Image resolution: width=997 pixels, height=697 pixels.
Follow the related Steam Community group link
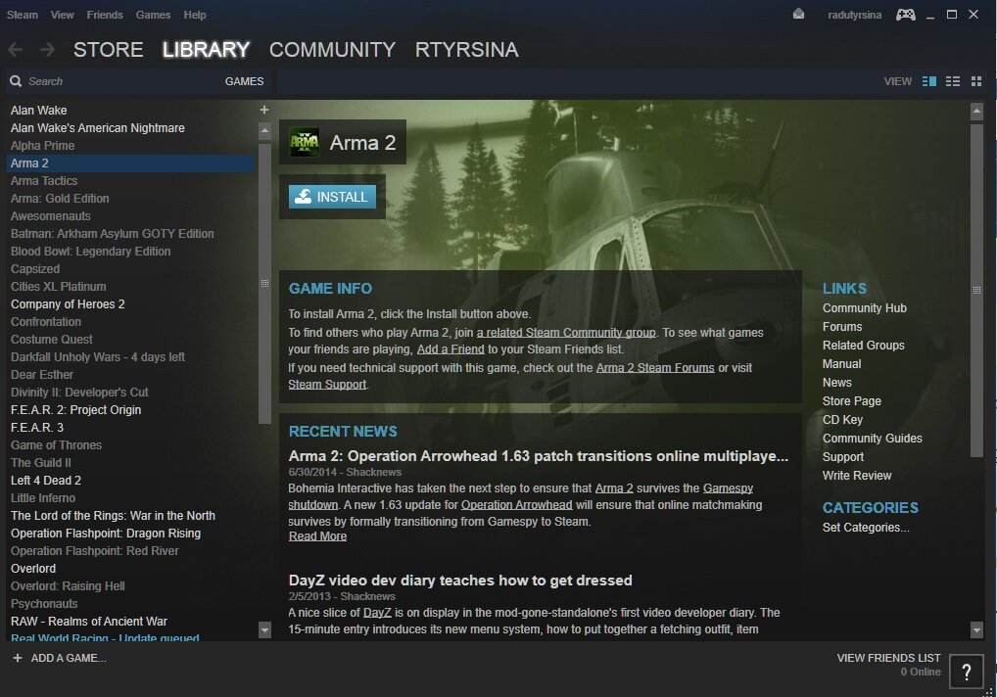point(566,332)
